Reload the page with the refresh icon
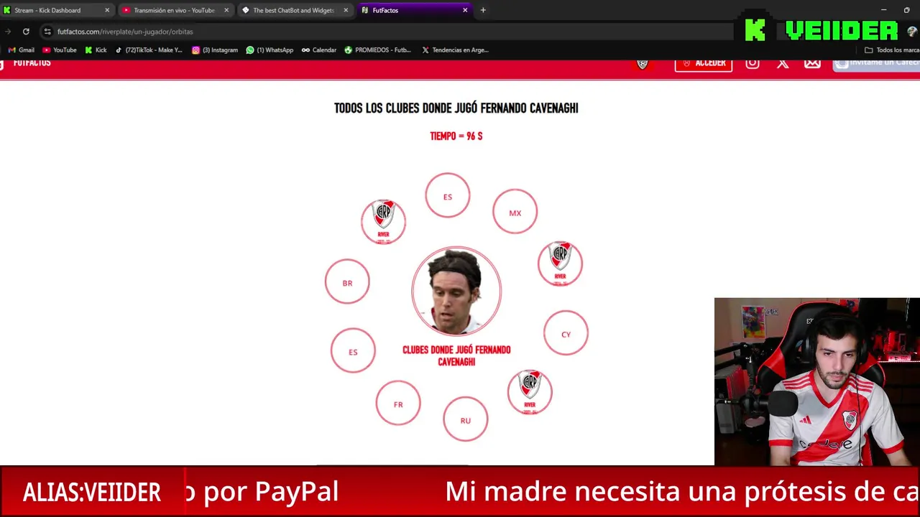The image size is (920, 517). point(26,32)
